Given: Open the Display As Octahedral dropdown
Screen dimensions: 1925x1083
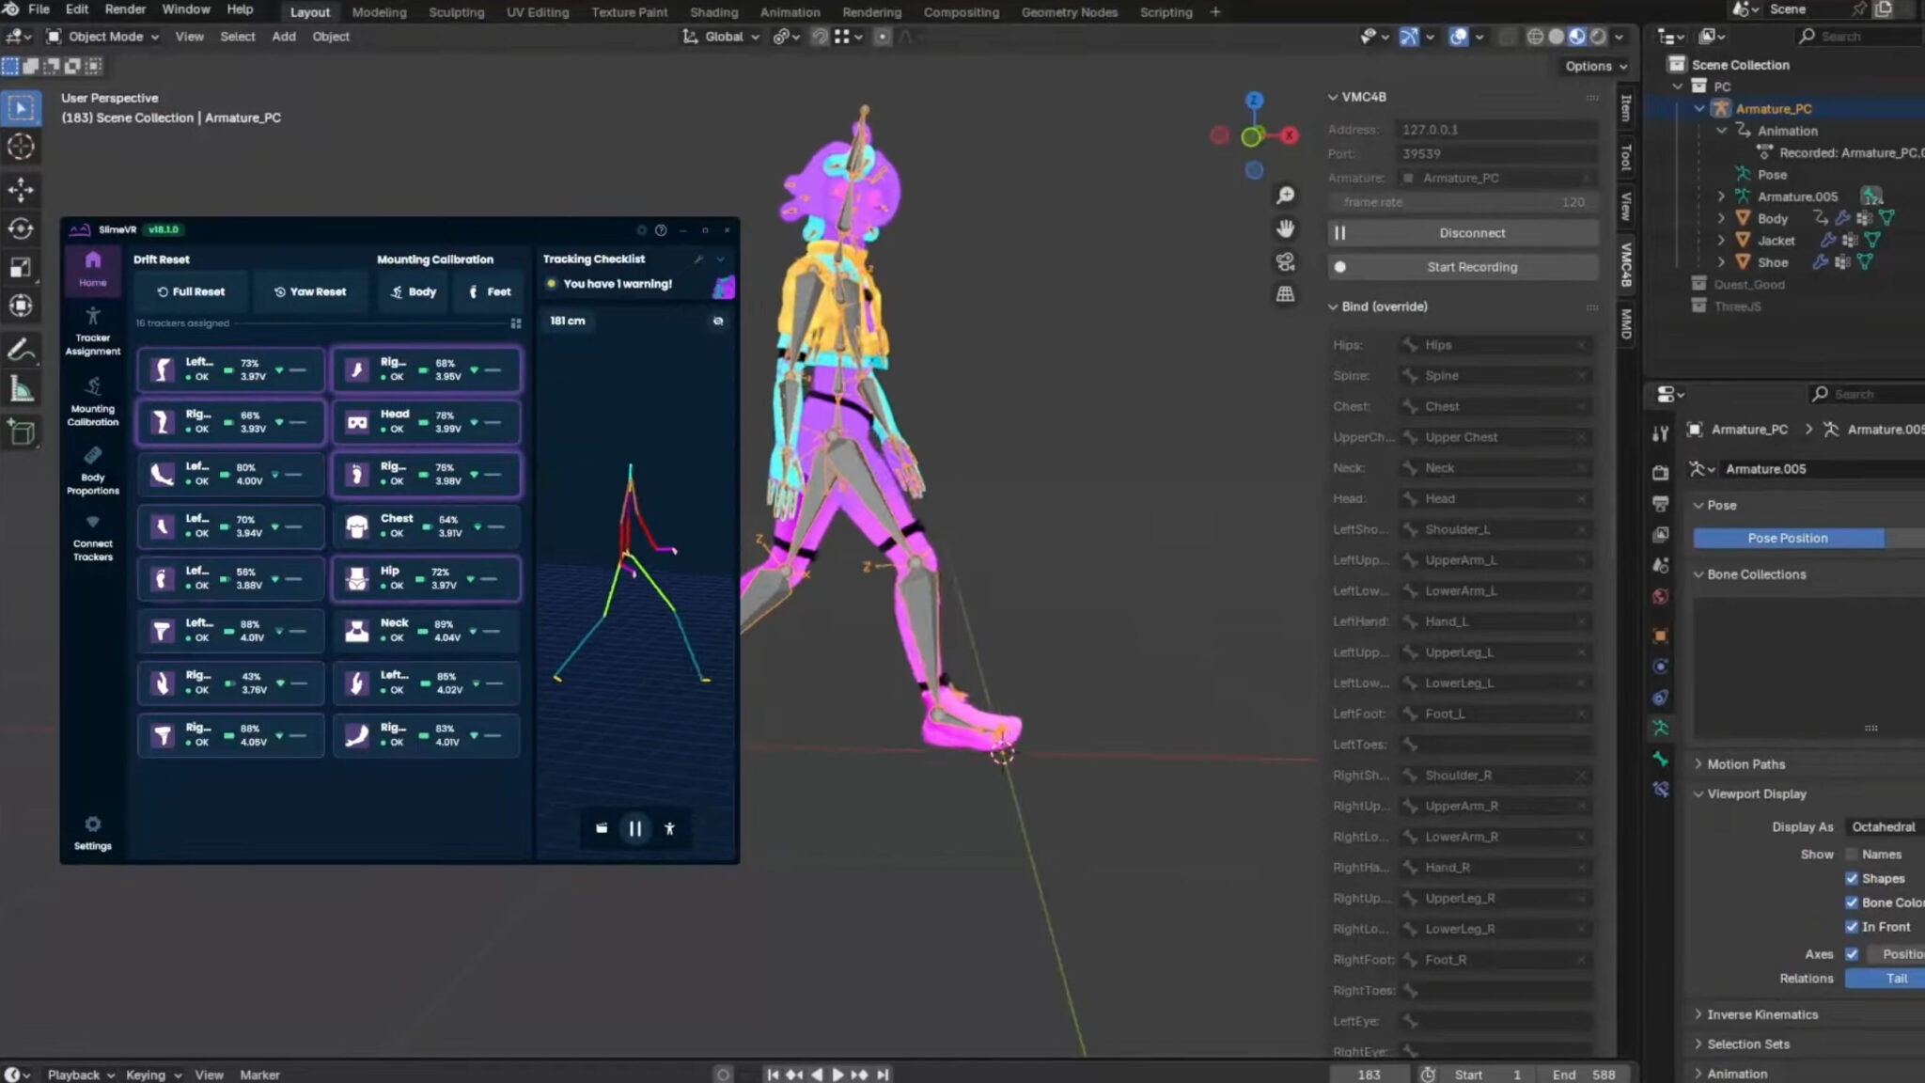Looking at the screenshot, I should [x=1884, y=827].
